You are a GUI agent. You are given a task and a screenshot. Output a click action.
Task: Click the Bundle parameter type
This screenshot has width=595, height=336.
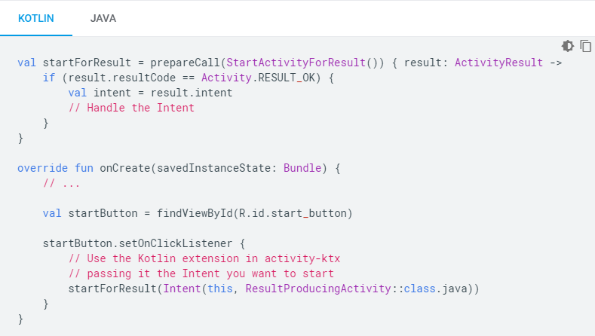tap(302, 168)
